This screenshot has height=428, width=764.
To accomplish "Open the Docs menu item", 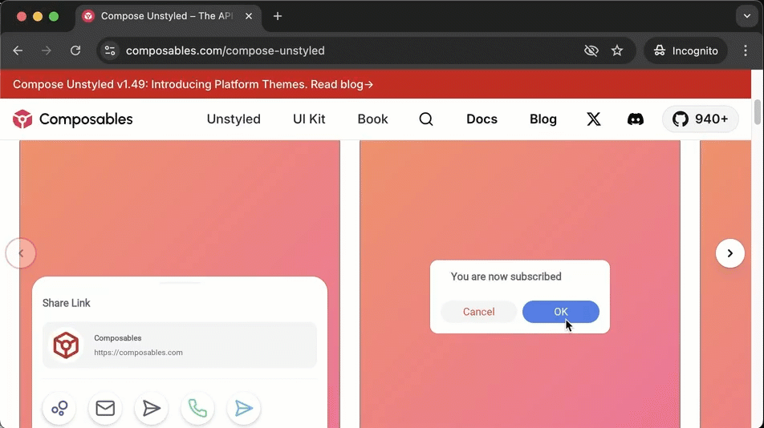I will [x=482, y=119].
